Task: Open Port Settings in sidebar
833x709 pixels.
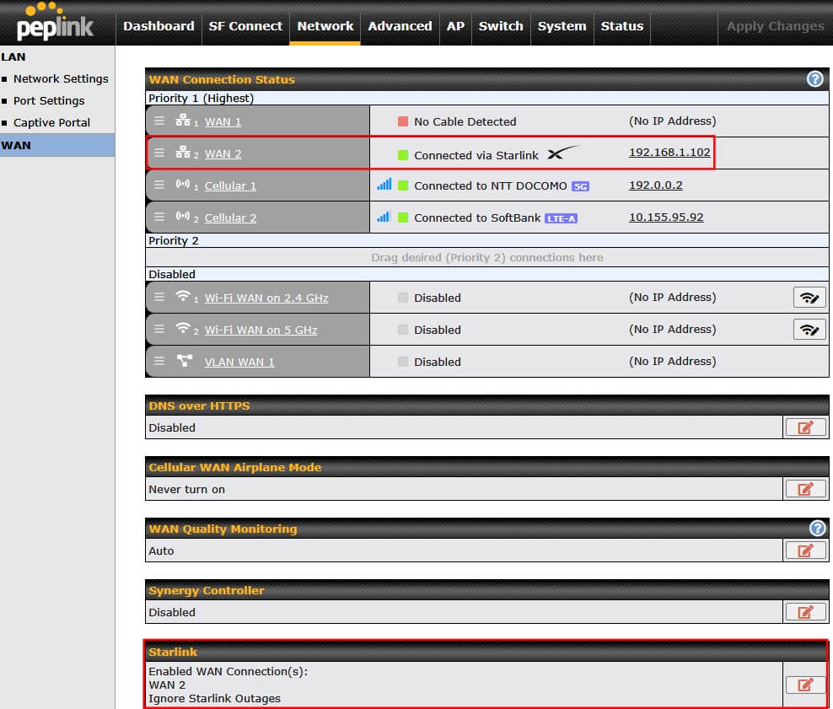Action: (49, 101)
